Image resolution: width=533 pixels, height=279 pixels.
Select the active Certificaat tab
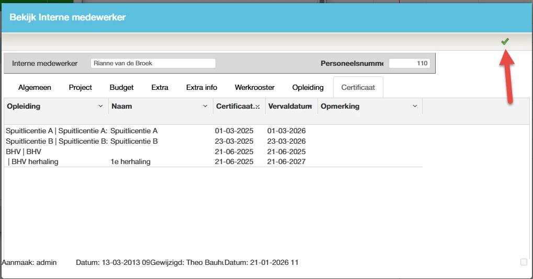(x=358, y=87)
